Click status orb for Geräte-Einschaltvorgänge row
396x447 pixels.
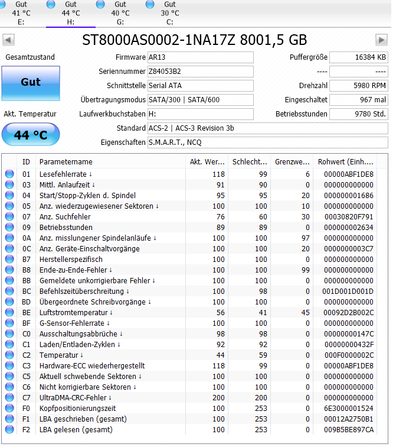pos(9,248)
